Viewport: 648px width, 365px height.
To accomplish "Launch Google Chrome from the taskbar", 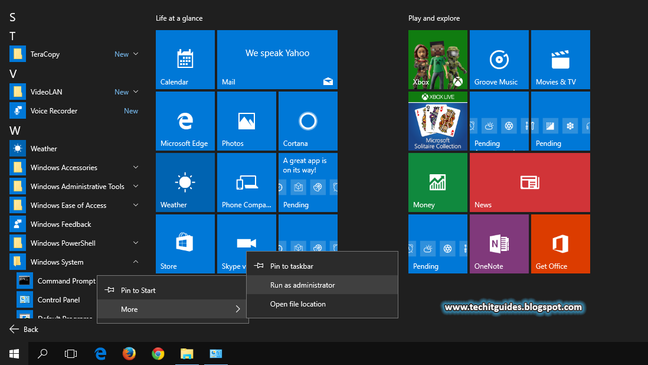I will (158, 353).
